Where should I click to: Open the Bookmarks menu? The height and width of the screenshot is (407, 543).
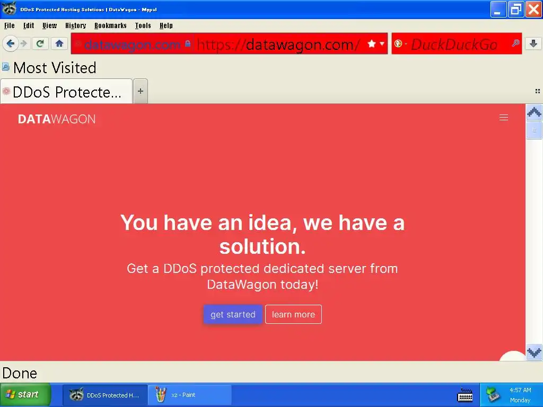pyautogui.click(x=110, y=25)
